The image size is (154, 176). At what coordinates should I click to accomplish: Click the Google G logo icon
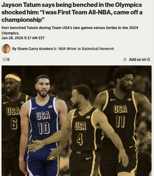coord(148,59)
